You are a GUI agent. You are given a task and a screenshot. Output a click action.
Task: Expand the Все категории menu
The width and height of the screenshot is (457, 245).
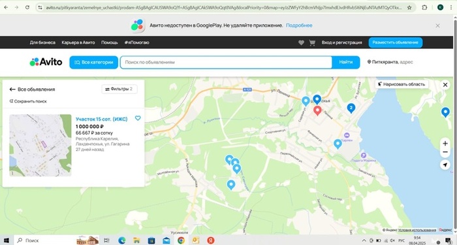tap(93, 62)
